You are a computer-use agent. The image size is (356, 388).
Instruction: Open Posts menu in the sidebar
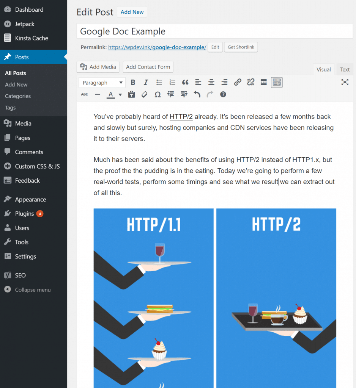tap(33, 57)
